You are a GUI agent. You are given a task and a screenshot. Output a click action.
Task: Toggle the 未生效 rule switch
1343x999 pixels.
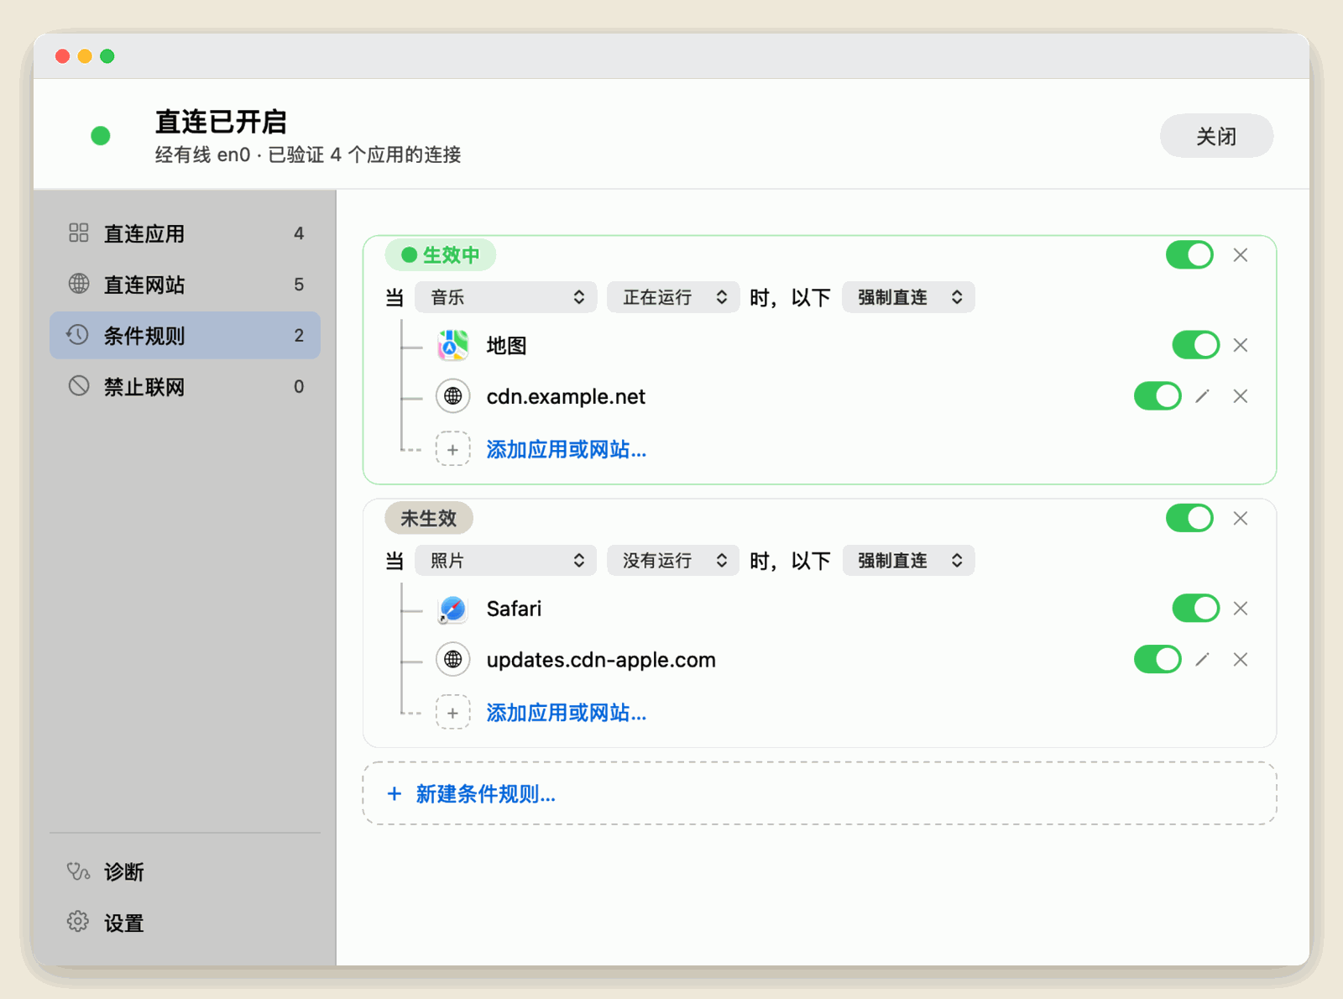(x=1189, y=519)
